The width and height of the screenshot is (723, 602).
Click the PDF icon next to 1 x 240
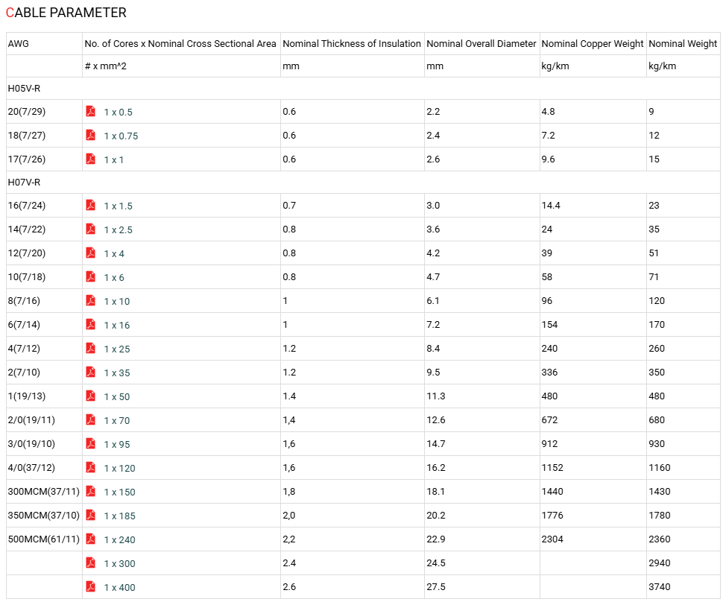pyautogui.click(x=91, y=539)
